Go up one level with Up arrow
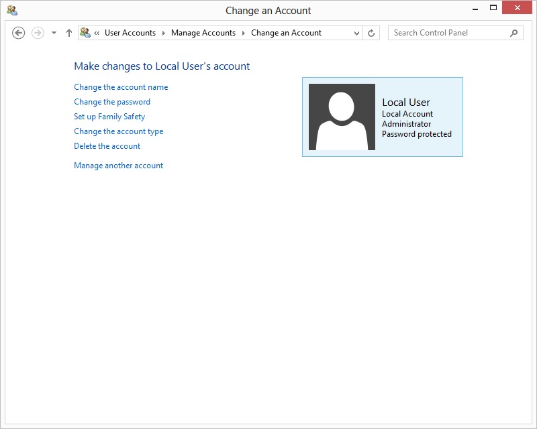 pos(68,33)
